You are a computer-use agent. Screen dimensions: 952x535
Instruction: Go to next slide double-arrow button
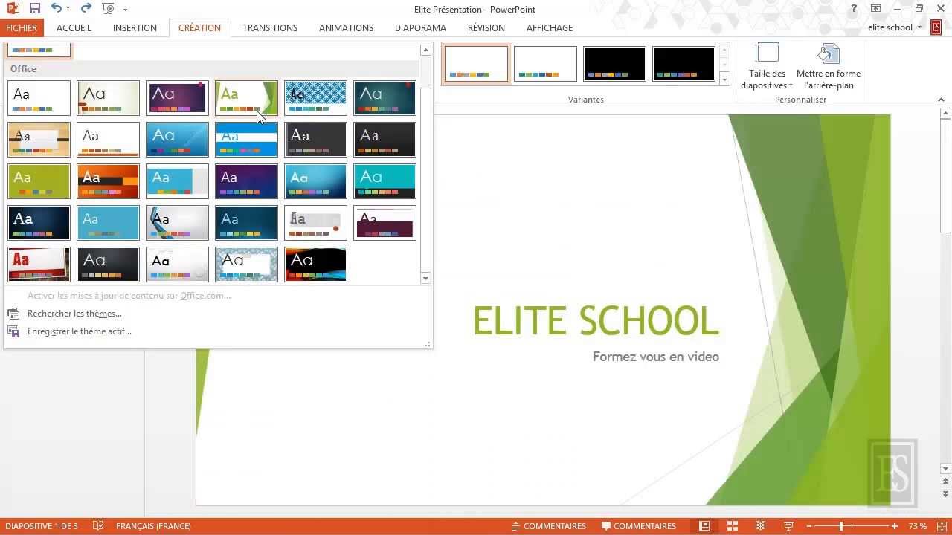(946, 494)
